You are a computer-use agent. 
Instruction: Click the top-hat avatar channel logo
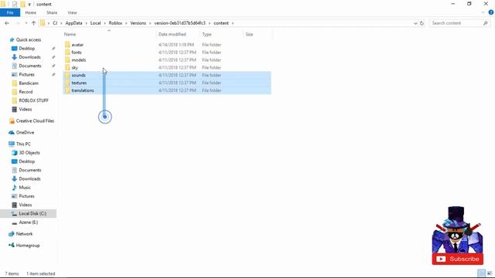click(x=457, y=230)
